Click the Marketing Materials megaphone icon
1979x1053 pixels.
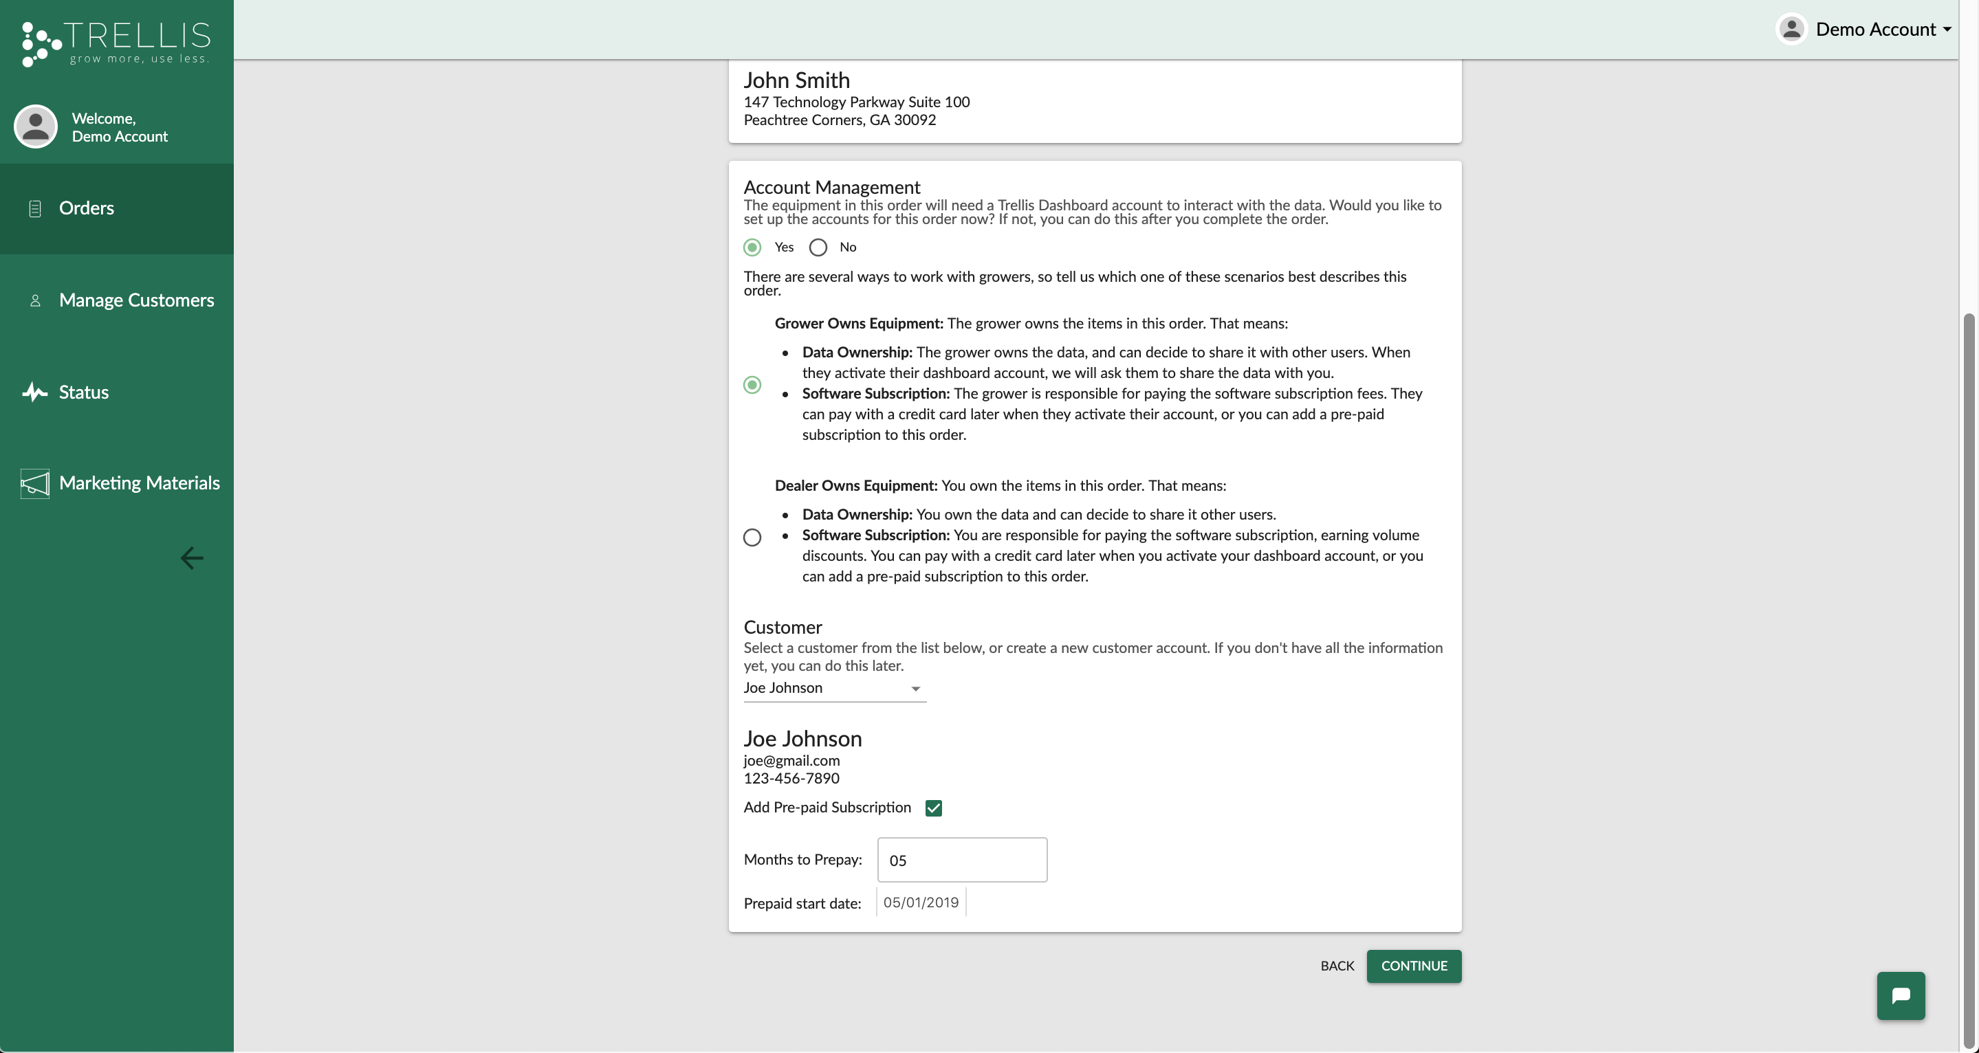tap(34, 483)
